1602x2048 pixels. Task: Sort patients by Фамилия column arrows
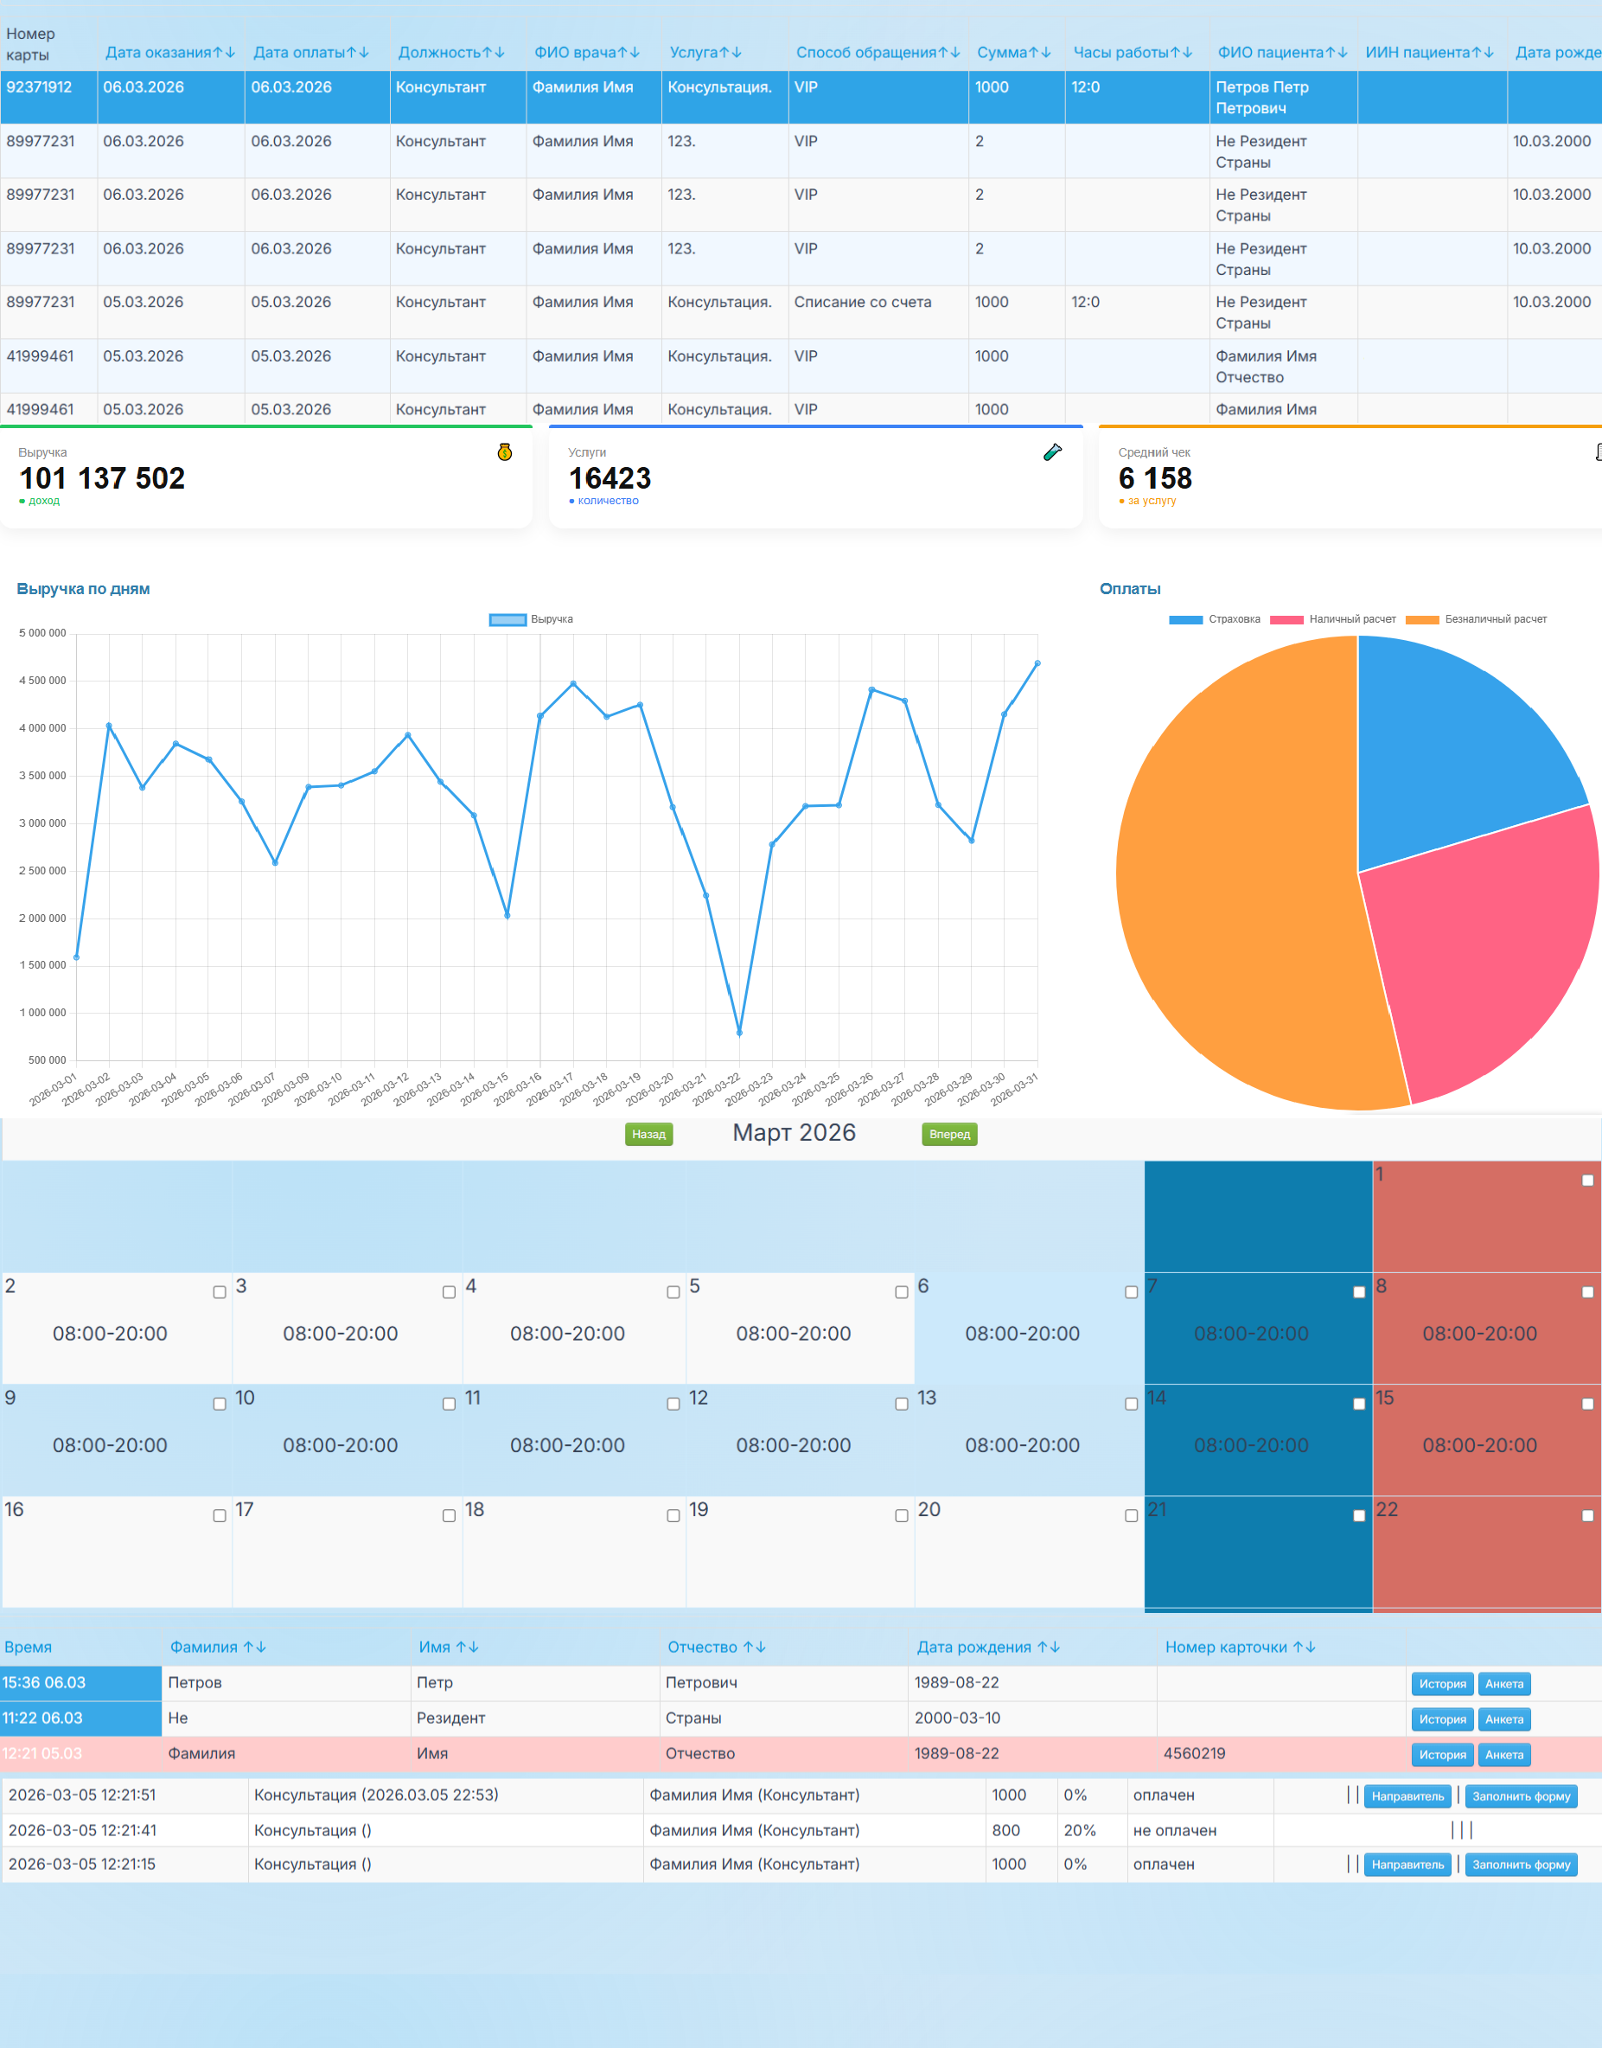[x=254, y=1647]
